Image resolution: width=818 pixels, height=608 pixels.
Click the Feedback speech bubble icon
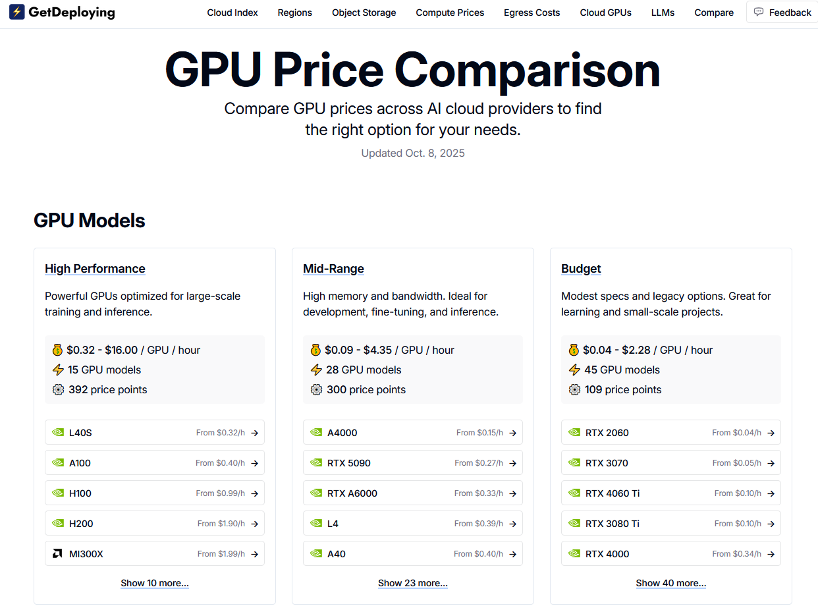(759, 13)
